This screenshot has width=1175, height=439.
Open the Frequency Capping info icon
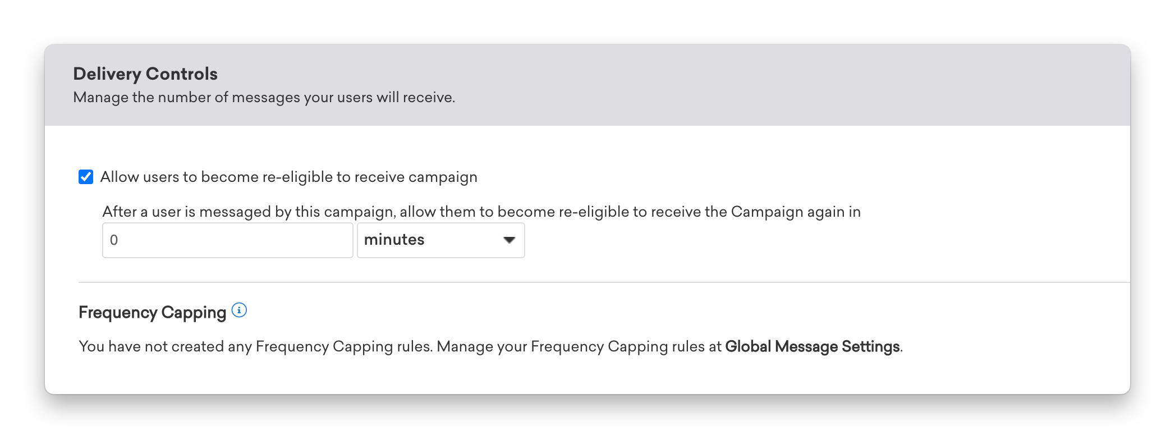pos(239,310)
